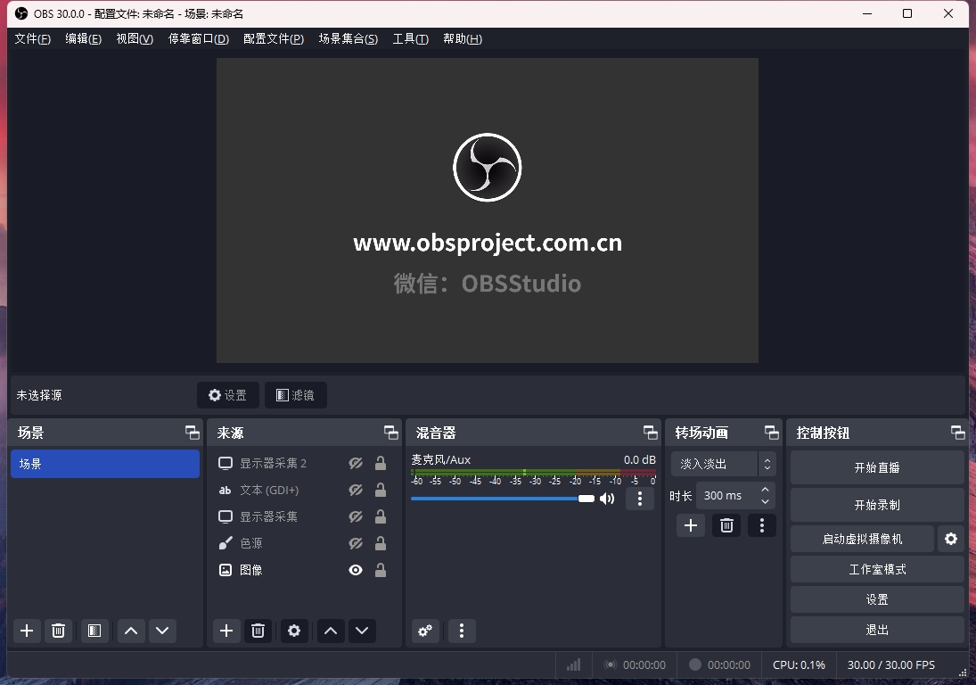Undock the 场景 panel

click(193, 433)
